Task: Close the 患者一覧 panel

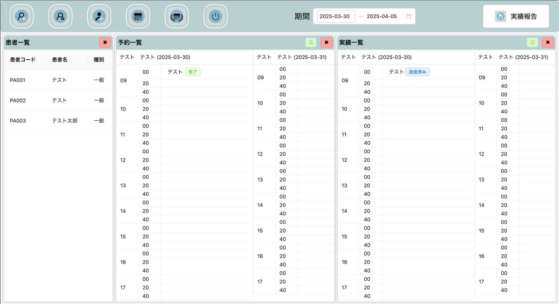Action: 105,42
